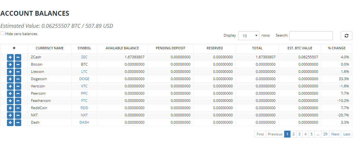Click the First pagination button

point(260,134)
